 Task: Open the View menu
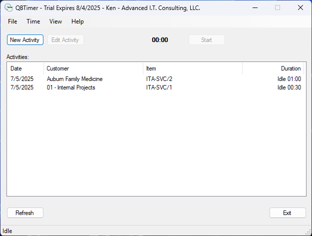[56, 21]
